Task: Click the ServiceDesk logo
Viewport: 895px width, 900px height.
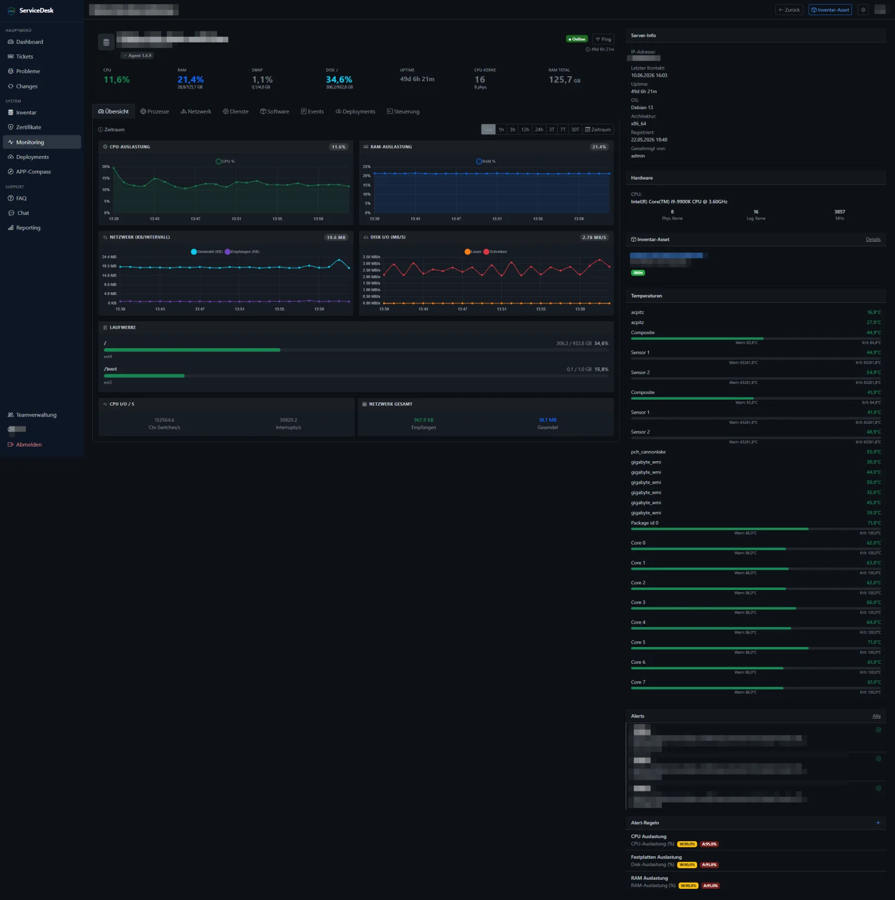Action: coord(31,10)
